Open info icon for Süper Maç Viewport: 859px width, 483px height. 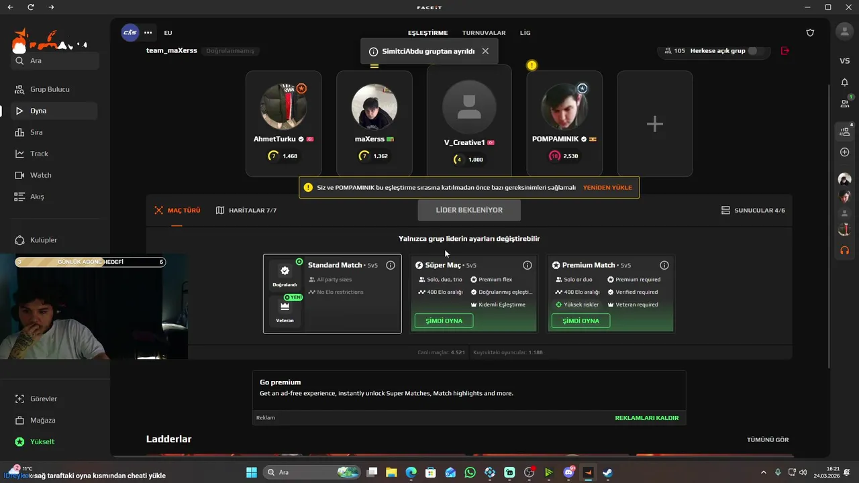coord(527,265)
